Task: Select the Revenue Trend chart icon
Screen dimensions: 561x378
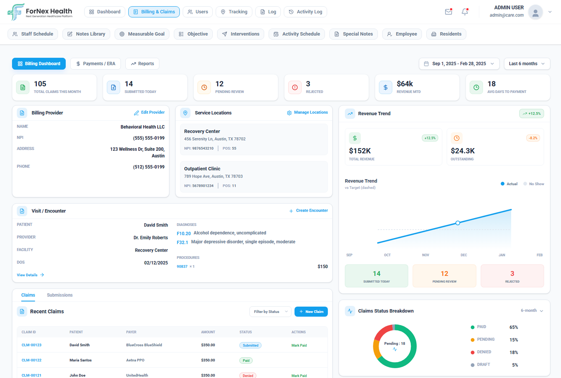Action: tap(350, 114)
